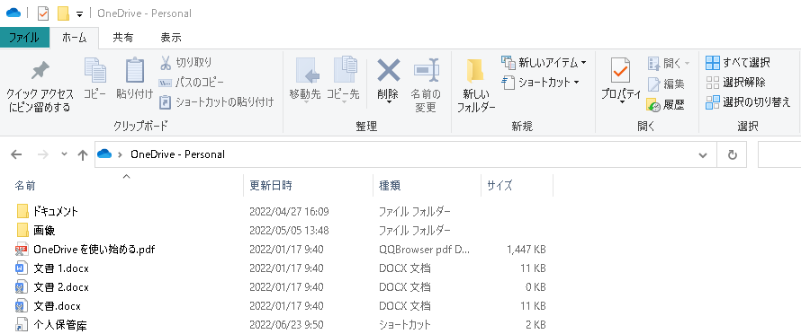
Task: Click the Edit (編集) command
Action: pyautogui.click(x=666, y=84)
